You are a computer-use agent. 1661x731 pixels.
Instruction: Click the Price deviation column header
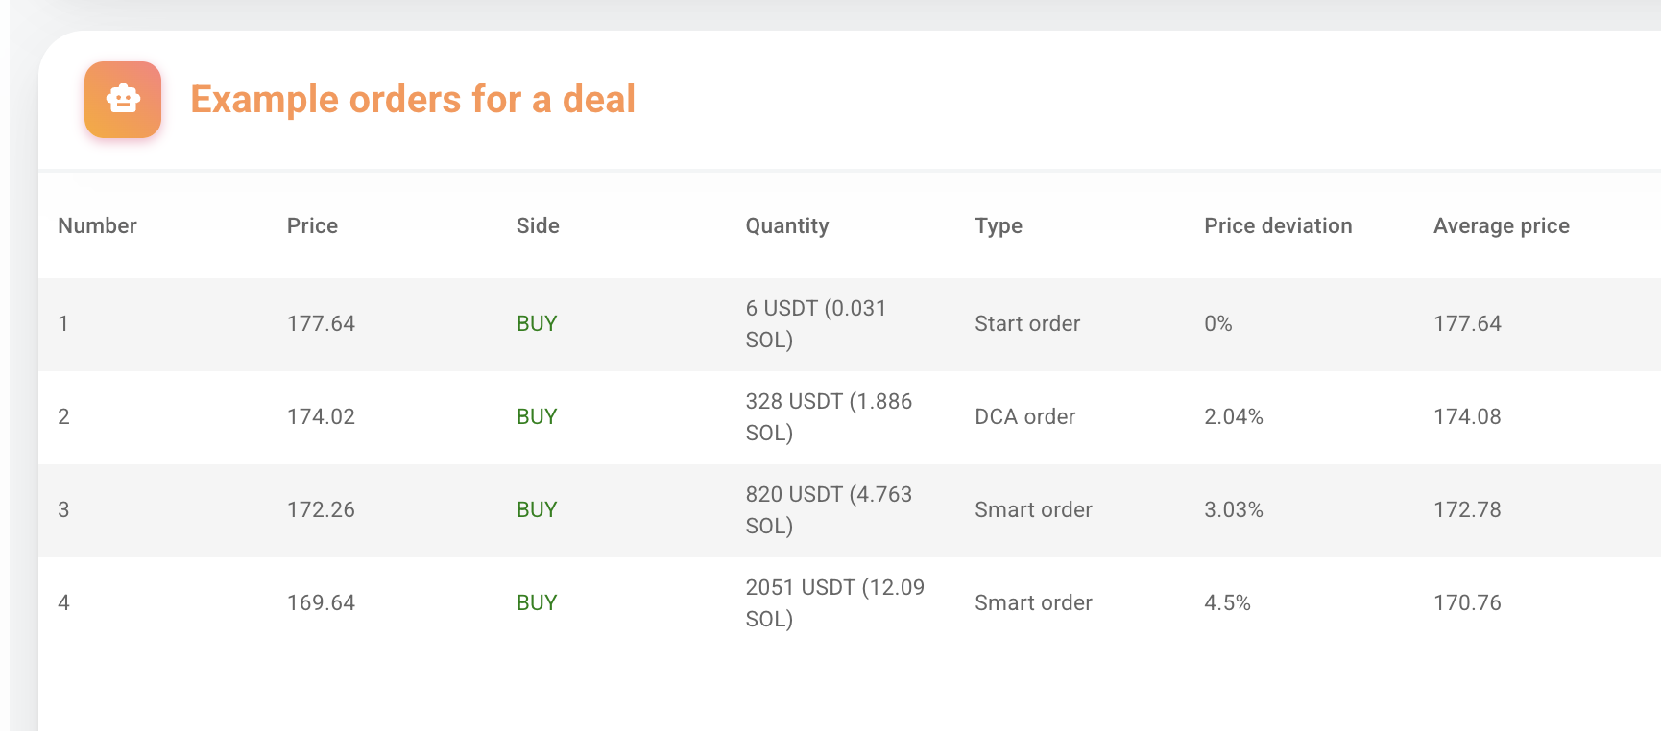coord(1278,225)
